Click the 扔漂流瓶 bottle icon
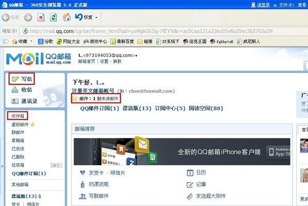This screenshot has width=308, height=206. (83, 184)
